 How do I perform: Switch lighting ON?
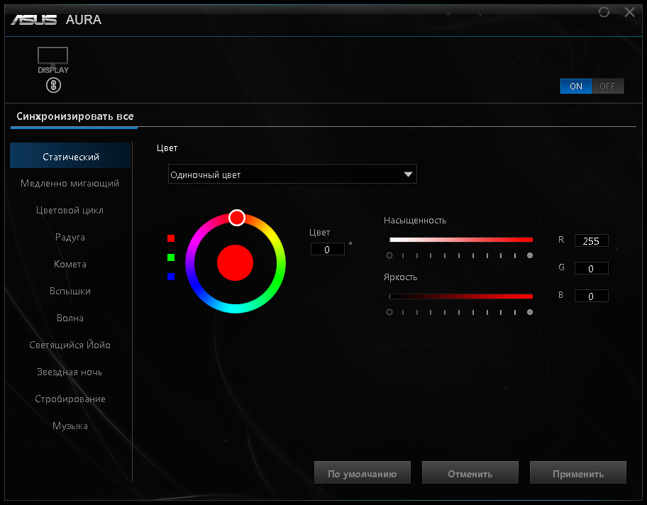[x=575, y=87]
